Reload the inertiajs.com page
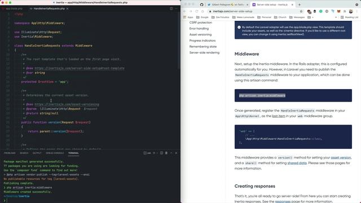The image size is (361, 203). [x=197, y=11]
